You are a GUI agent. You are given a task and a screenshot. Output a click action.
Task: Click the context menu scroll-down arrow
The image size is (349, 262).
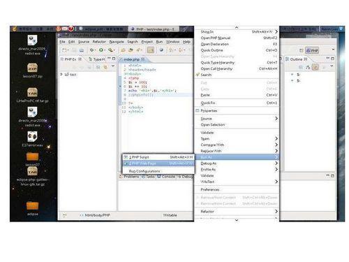(x=237, y=220)
